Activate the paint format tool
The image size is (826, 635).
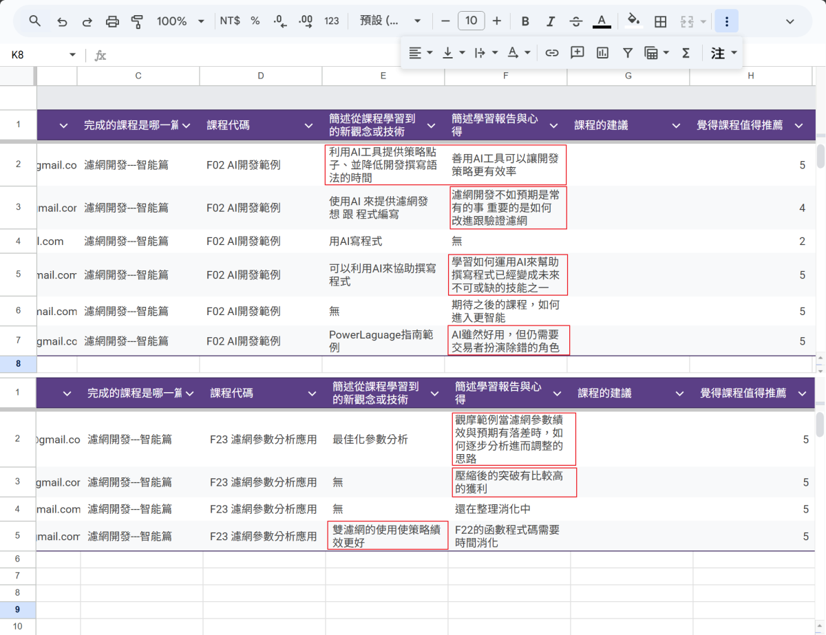click(137, 21)
